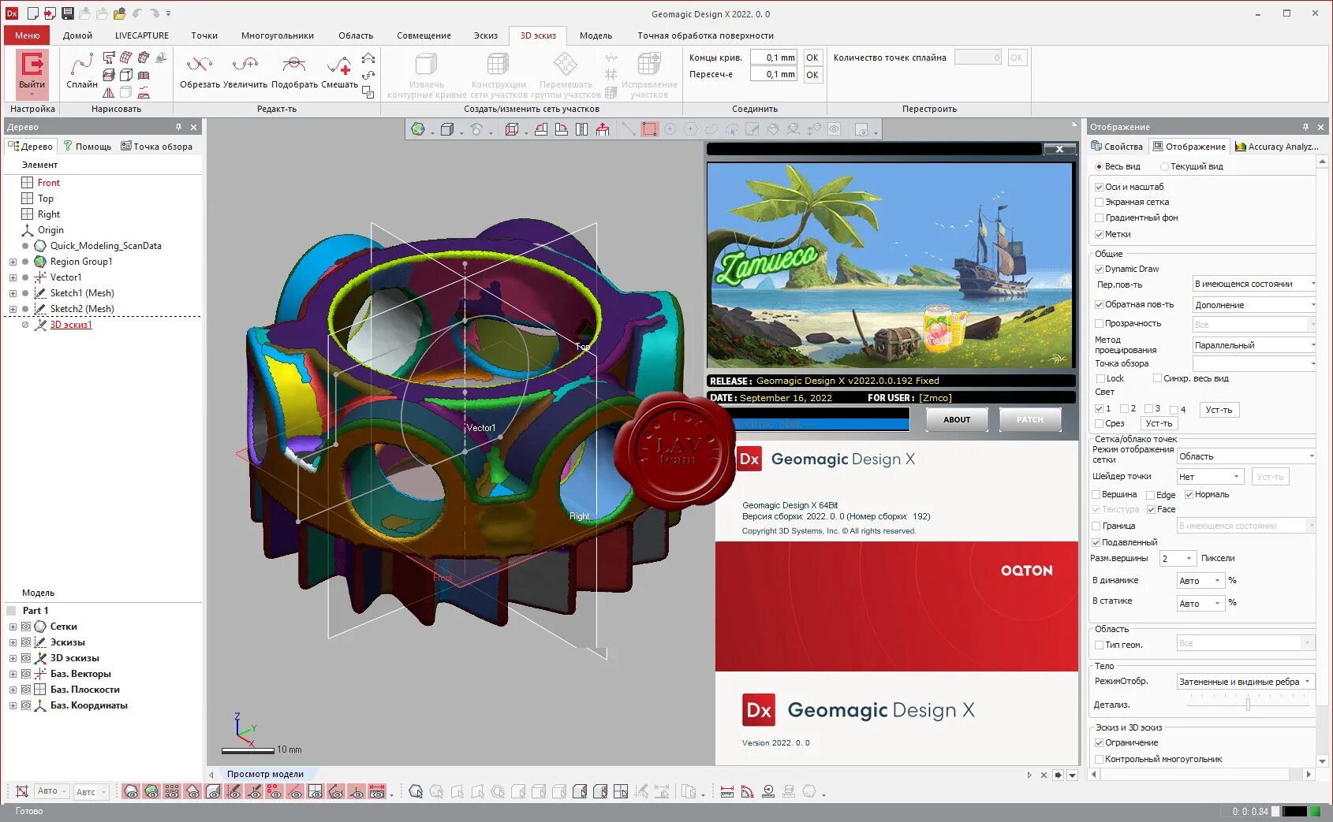Screen dimensions: 1333x822
Task: Click Уст-ть button beside light numbers
Action: click(x=1219, y=410)
